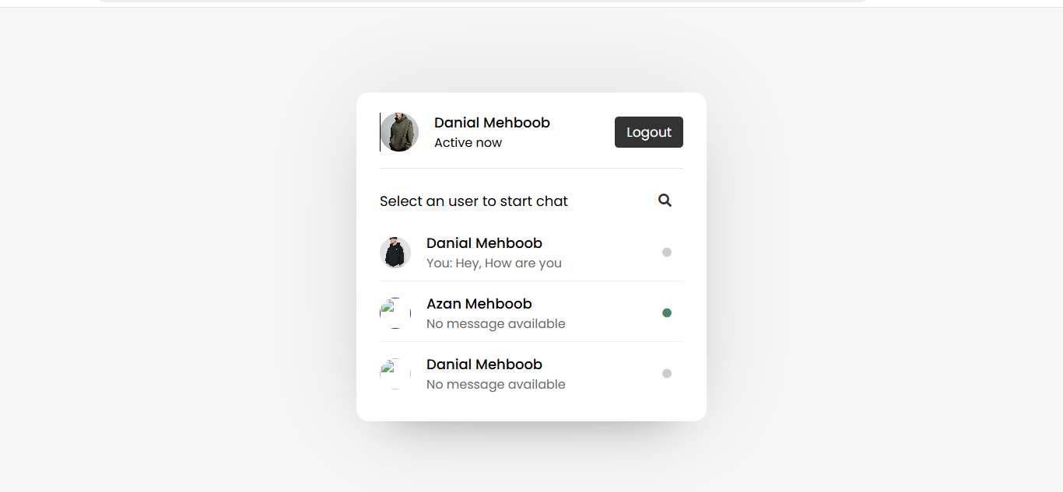Click the message preview 'You: Hey, How are you'
The image size is (1063, 492).
[493, 263]
